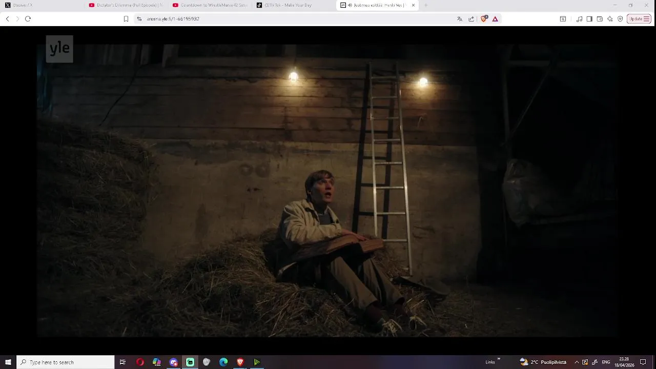Open Brave Playlist music icon
The height and width of the screenshot is (369, 656).
click(x=579, y=19)
